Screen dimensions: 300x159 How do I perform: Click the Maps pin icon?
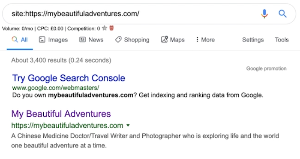164,39
